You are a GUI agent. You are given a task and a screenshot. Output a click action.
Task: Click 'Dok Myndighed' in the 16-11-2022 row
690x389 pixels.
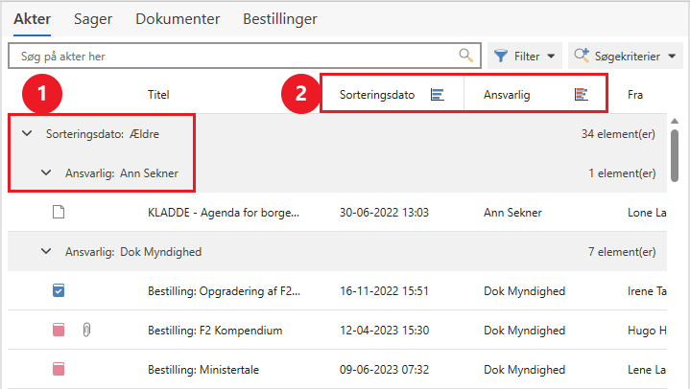(524, 291)
